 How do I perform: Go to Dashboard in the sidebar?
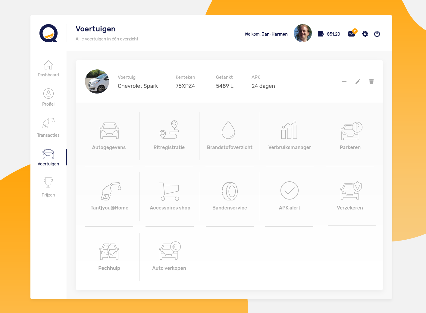48,69
